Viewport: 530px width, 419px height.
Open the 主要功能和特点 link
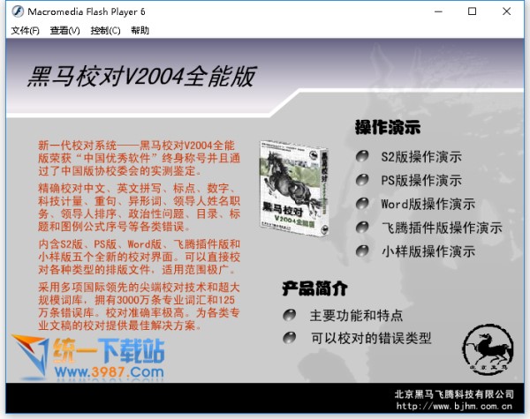tap(356, 315)
